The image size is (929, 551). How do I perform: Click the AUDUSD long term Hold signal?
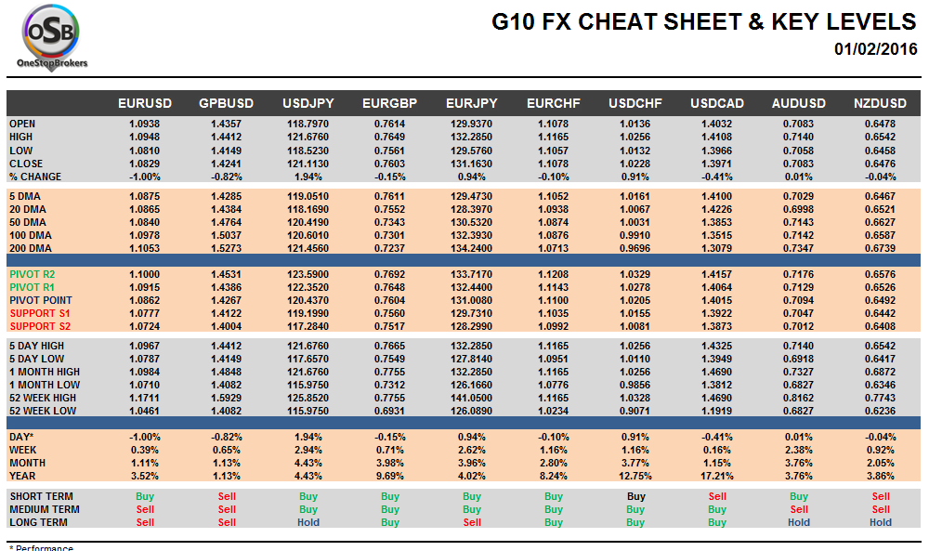(799, 523)
